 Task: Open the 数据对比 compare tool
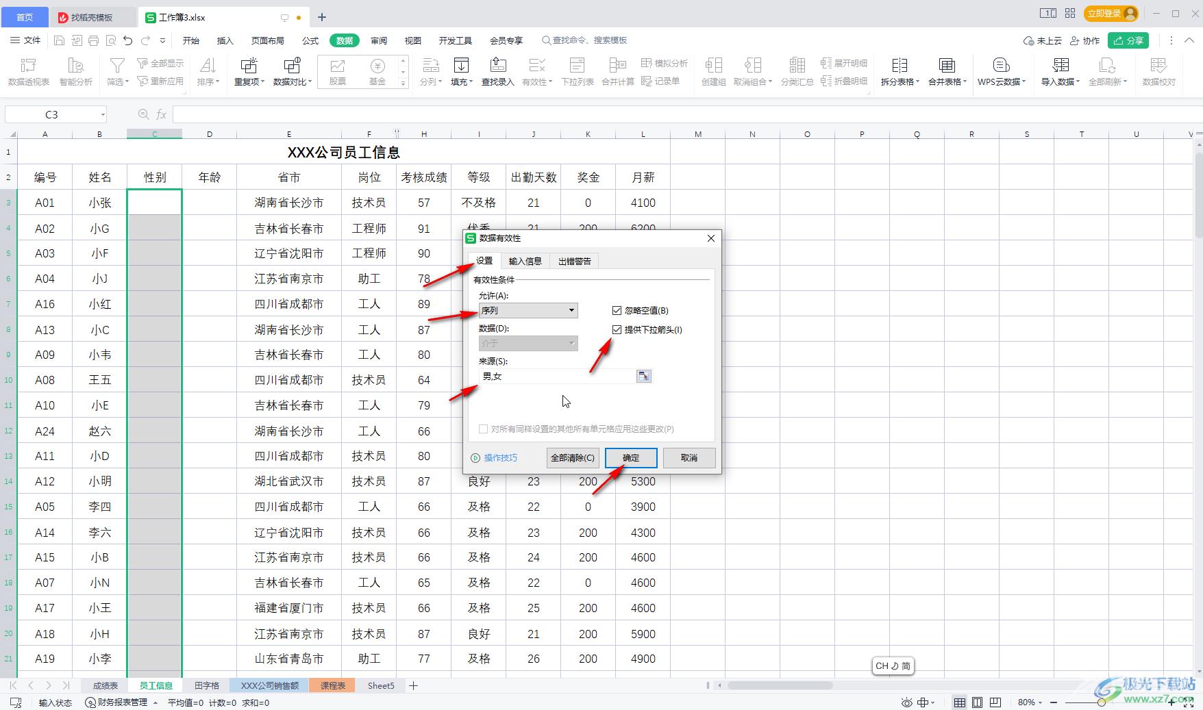pyautogui.click(x=292, y=71)
